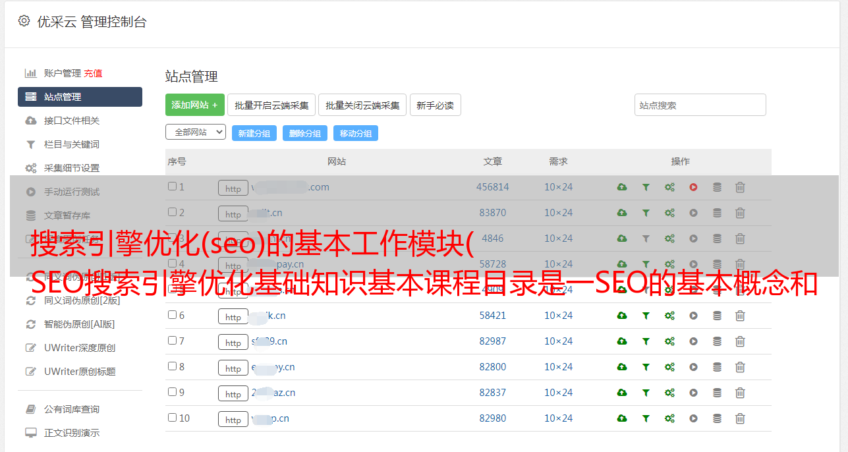
Task: Click the article count 82987 in row 7
Action: [493, 341]
